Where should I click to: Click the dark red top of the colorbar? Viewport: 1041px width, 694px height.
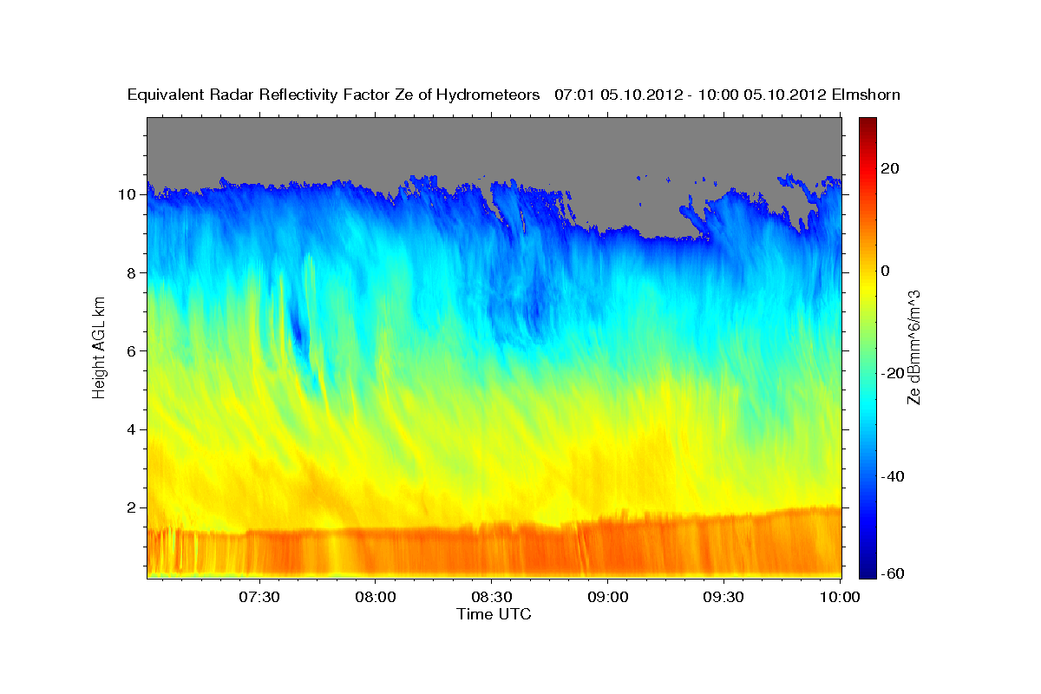868,126
